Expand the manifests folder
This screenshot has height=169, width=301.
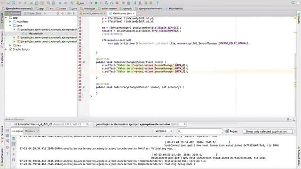10,22
